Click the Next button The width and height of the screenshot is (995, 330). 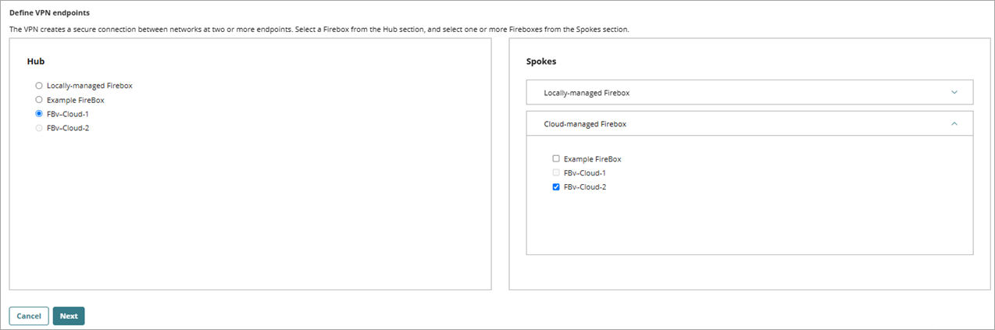pos(69,316)
